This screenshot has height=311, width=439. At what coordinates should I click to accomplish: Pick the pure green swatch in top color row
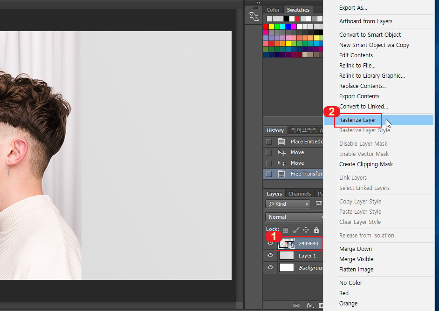pyautogui.click(x=277, y=27)
